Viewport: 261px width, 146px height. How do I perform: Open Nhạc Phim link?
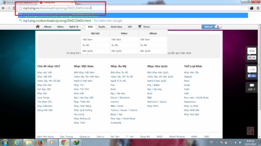[x=153, y=106]
